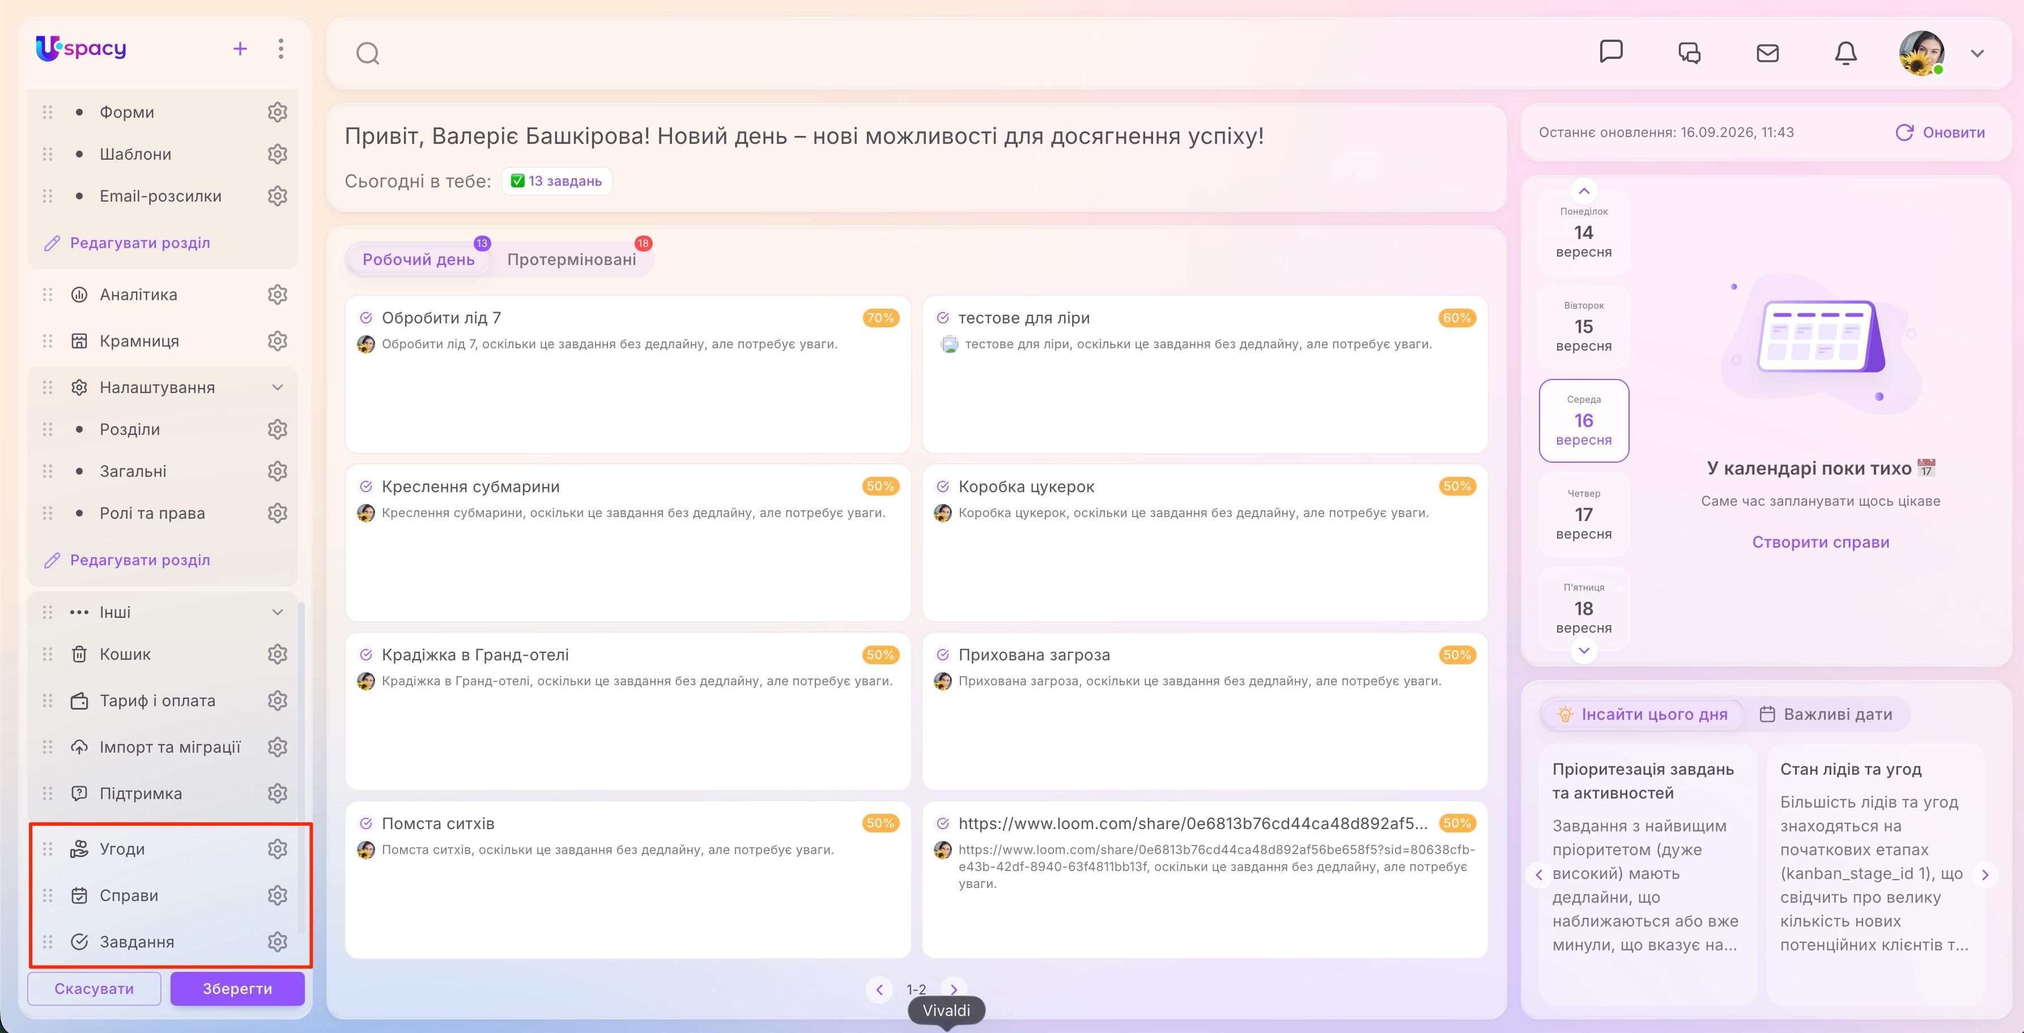Screen dimensions: 2024x1033
Task: Click the search magnifier icon
Action: pyautogui.click(x=367, y=53)
